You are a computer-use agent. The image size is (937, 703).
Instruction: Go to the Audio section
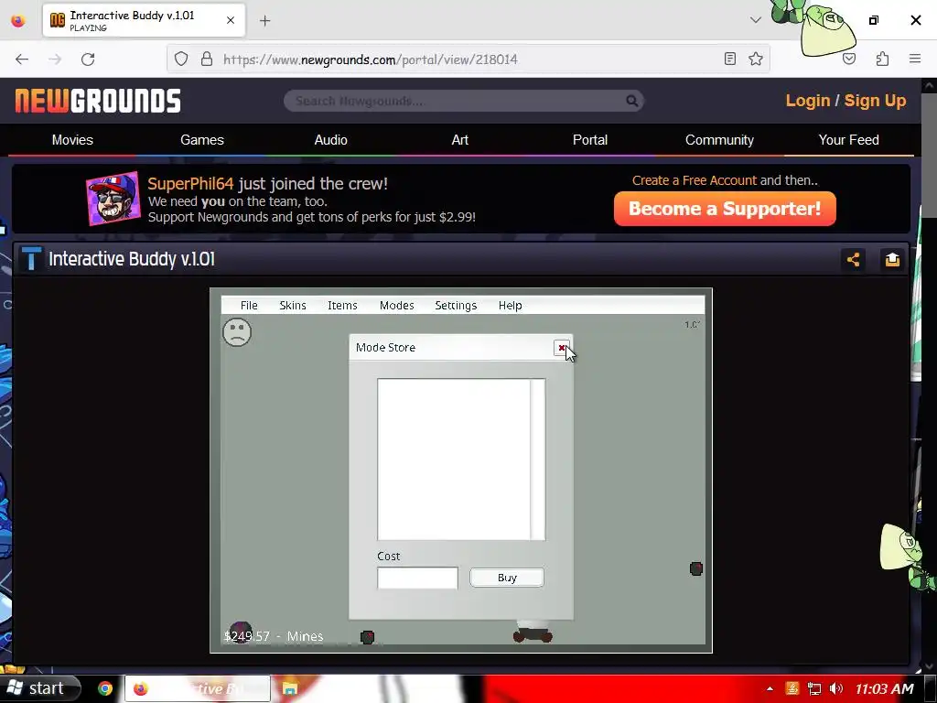point(331,140)
